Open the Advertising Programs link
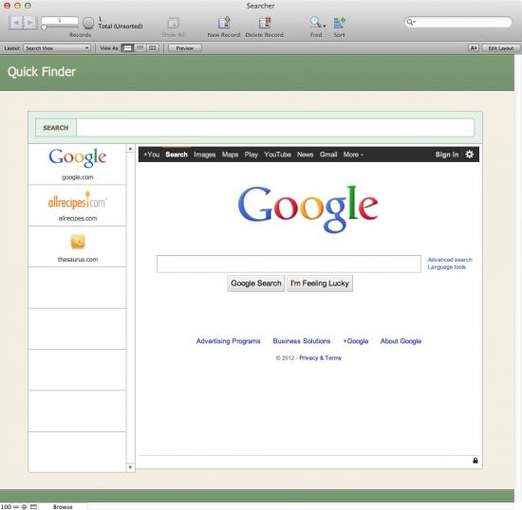 (228, 341)
